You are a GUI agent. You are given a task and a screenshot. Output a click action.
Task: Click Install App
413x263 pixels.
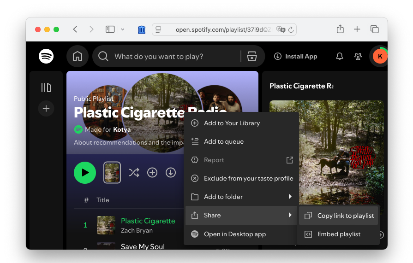[295, 56]
